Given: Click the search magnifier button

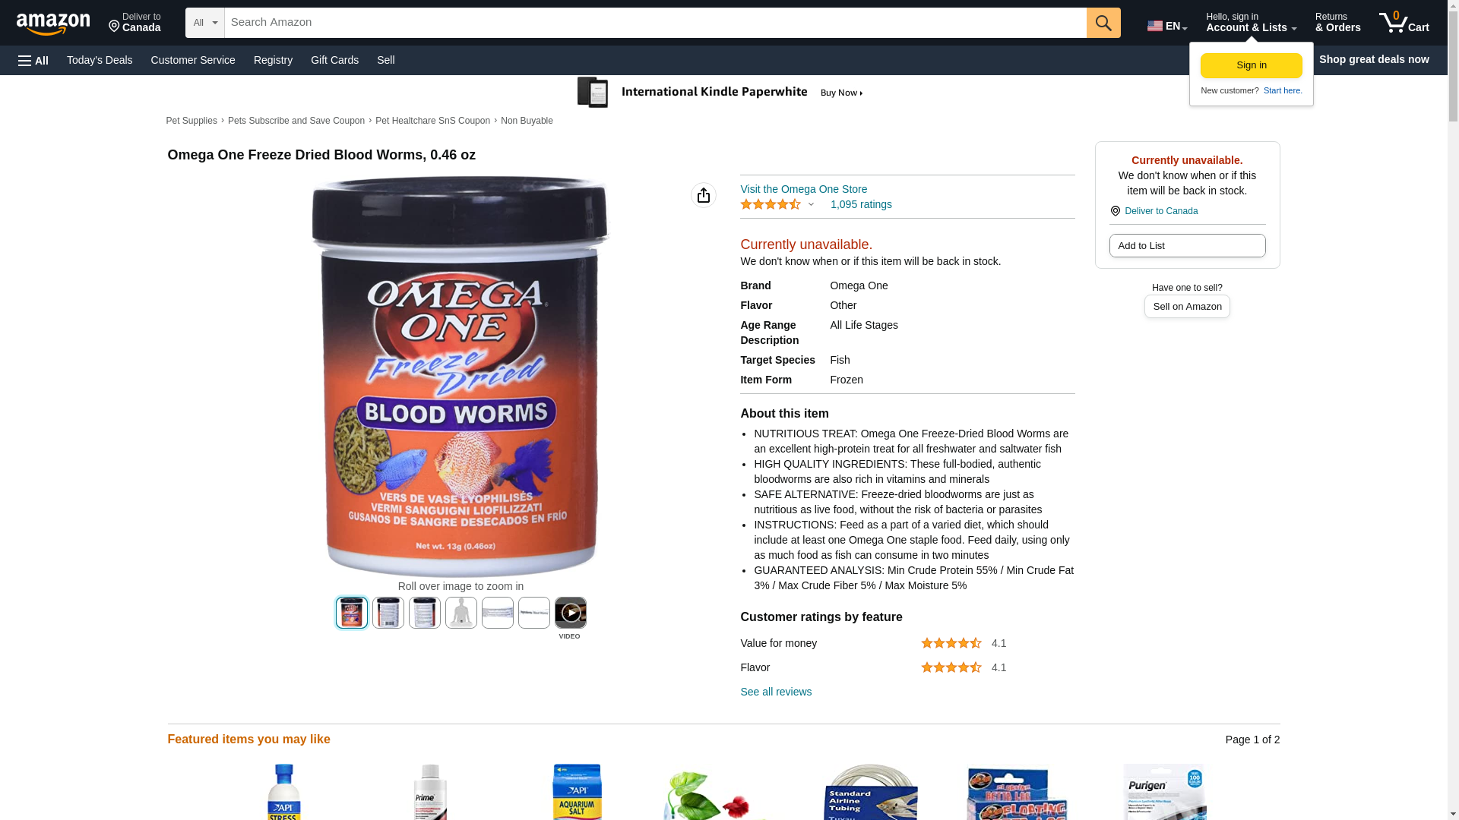Looking at the screenshot, I should (x=1103, y=23).
